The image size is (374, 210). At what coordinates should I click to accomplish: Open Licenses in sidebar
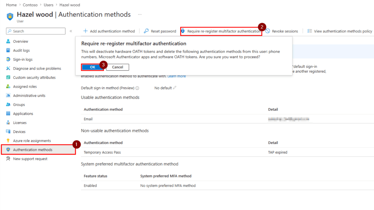[x=20, y=123]
